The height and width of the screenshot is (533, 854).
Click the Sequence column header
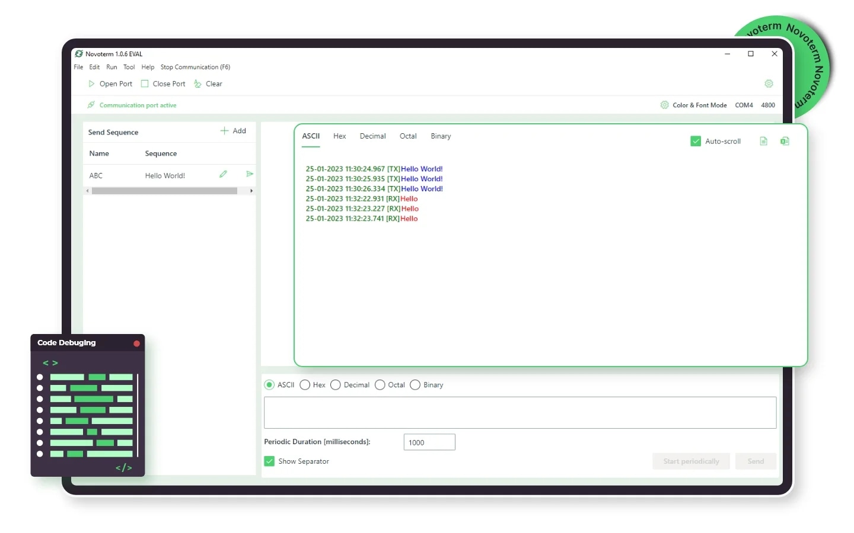point(161,153)
